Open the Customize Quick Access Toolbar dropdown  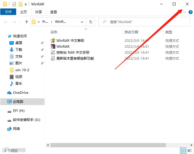(x=26, y=5)
